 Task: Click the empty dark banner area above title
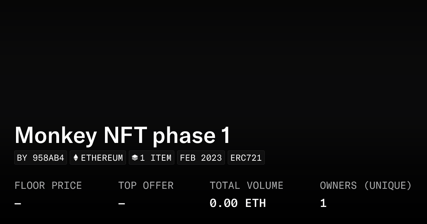click(x=213, y=60)
